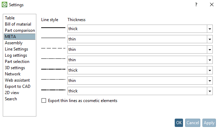The height and width of the screenshot is (129, 219).
Task: Select Line Settings in the sidebar
Action: click(x=17, y=49)
